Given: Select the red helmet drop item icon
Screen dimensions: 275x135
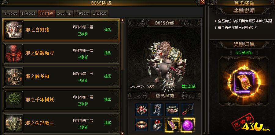Looking at the screenshot, I should pos(141,109).
